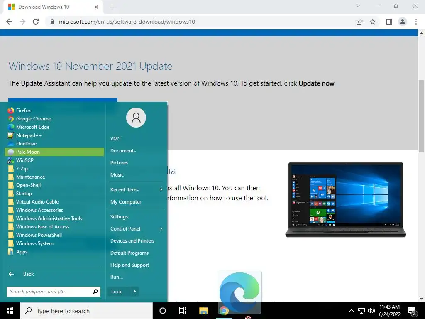Expand Windows Administrative Tools folder
This screenshot has width=425, height=319.
pyautogui.click(x=54, y=218)
